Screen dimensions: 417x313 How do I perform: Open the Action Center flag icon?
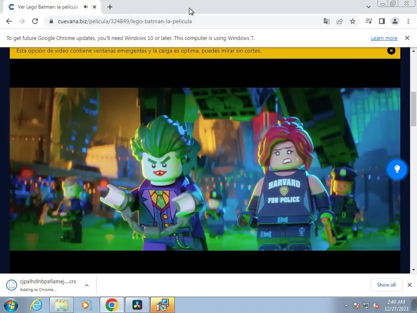pyautogui.click(x=356, y=305)
